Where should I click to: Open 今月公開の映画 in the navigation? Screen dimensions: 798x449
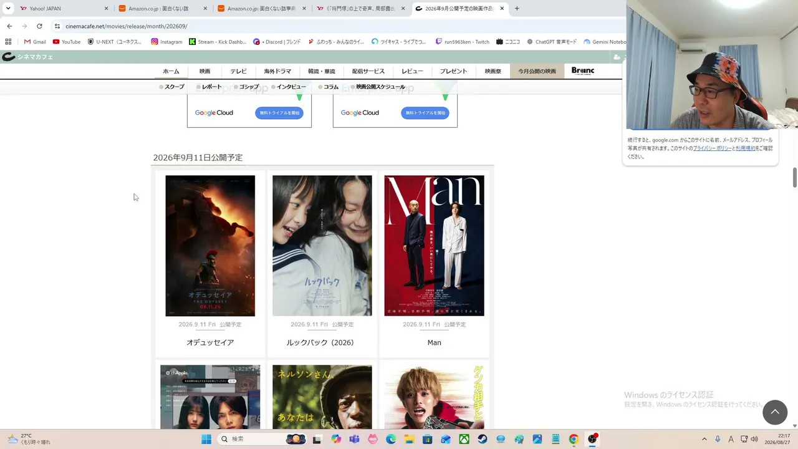537,71
